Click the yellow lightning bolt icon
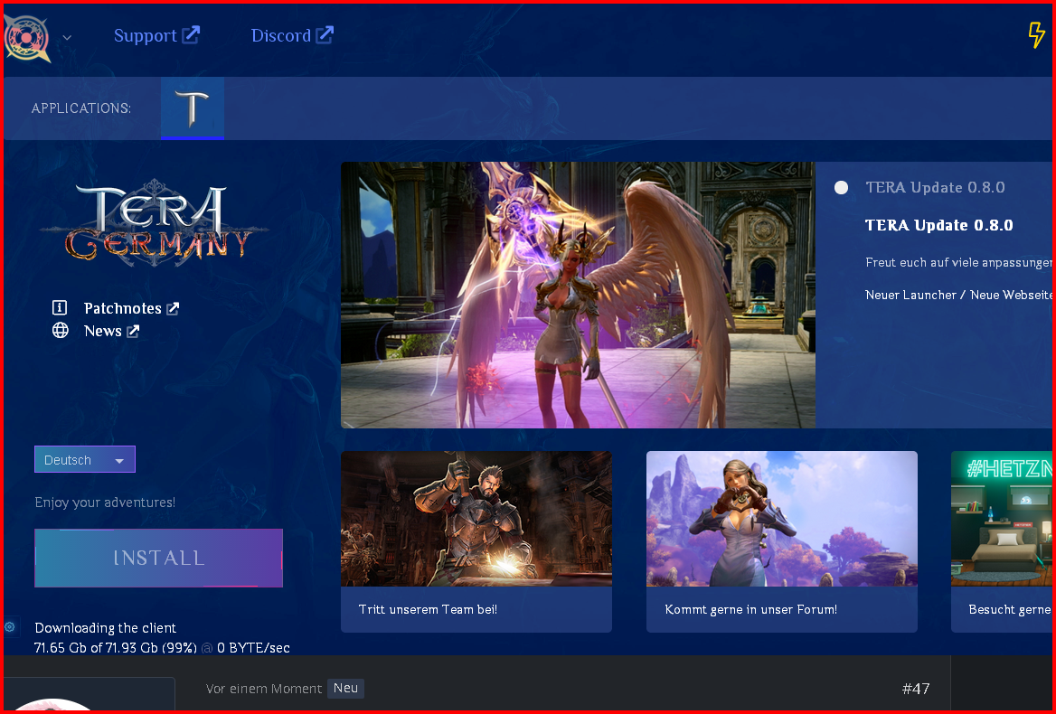 pos(1036,35)
